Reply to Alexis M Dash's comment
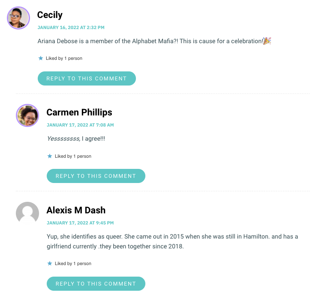The image size is (316, 298). click(96, 283)
